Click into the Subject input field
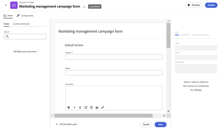The image size is (219, 129). click(x=114, y=57)
